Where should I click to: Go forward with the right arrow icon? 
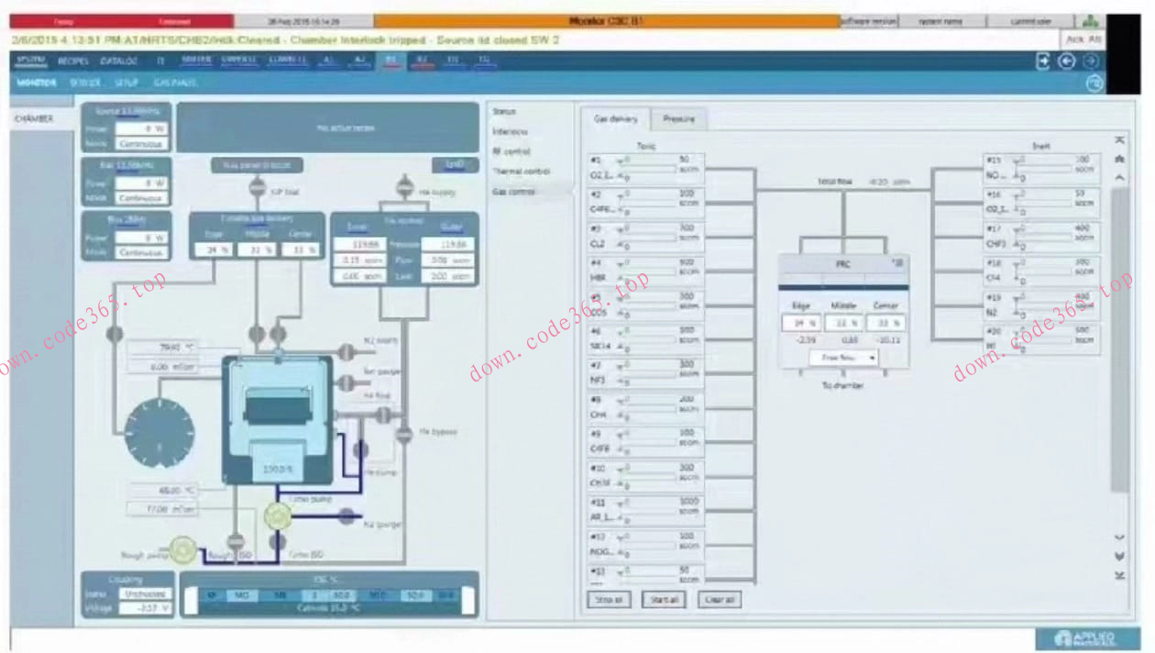click(x=1090, y=61)
